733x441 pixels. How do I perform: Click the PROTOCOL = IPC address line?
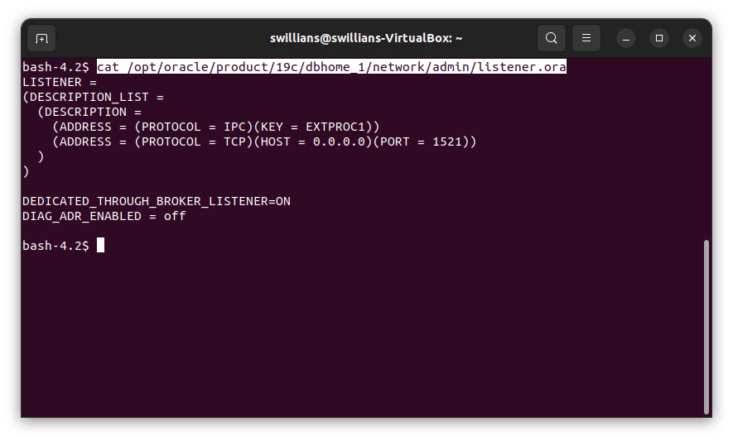tap(215, 127)
